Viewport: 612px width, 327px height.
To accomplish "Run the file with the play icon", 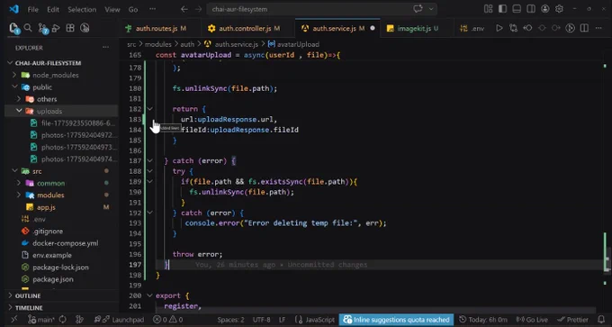I will [x=499, y=28].
